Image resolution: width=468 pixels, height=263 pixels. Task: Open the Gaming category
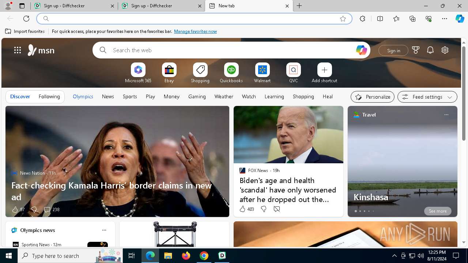[x=197, y=96]
